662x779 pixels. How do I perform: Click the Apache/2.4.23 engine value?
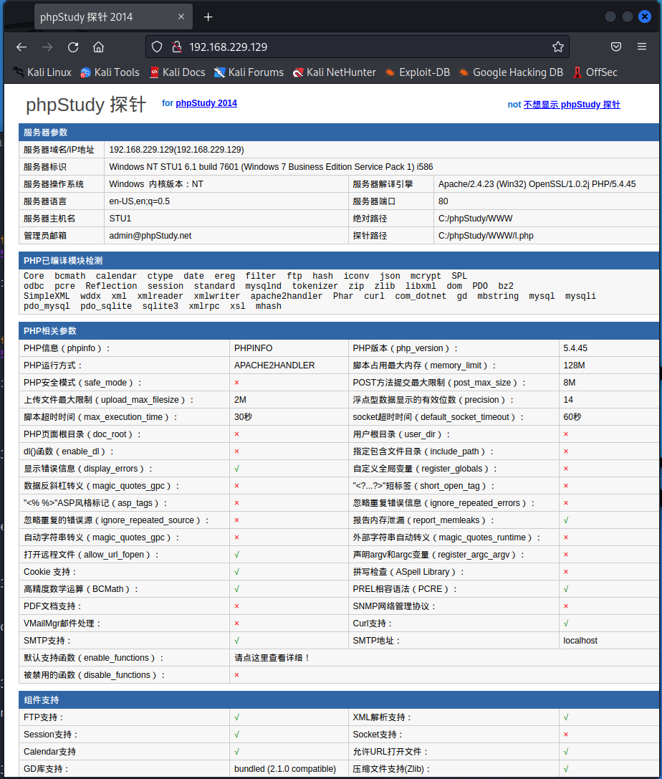pos(537,183)
